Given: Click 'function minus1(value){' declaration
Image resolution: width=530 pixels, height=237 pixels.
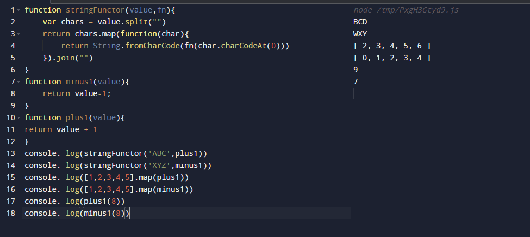Looking at the screenshot, I should pos(77,82).
